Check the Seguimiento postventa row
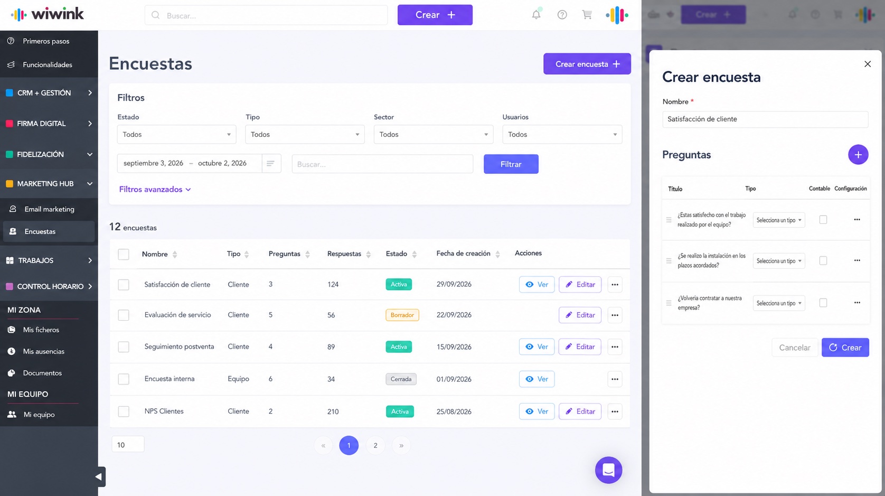This screenshot has height=496, width=885. pyautogui.click(x=124, y=347)
